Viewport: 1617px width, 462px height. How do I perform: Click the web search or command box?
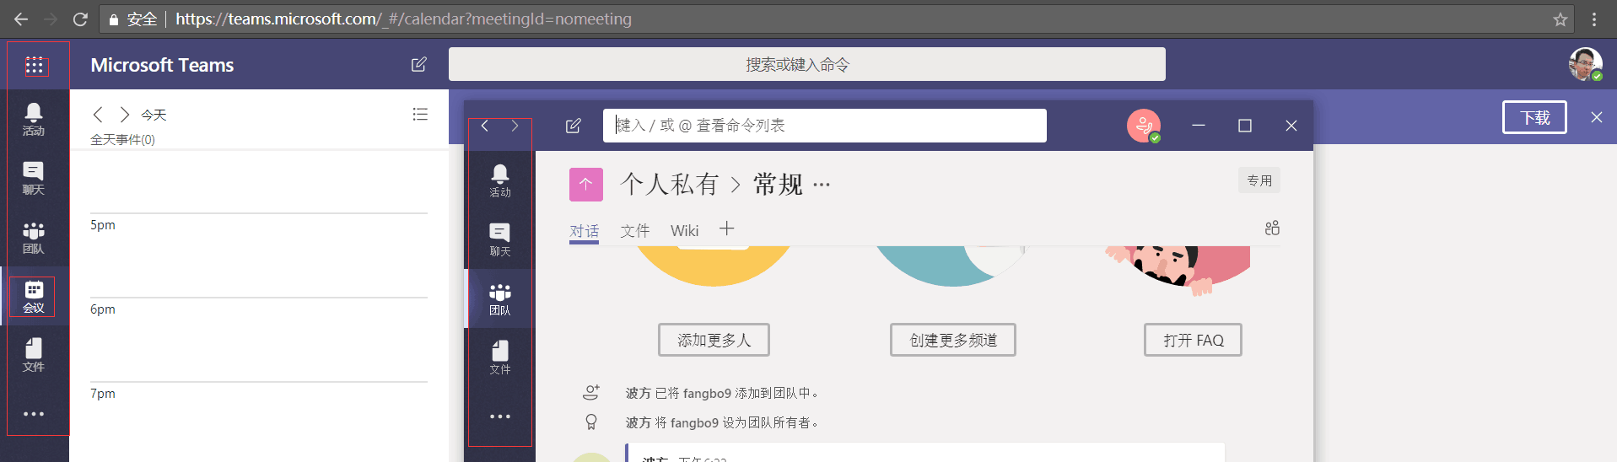click(x=806, y=64)
